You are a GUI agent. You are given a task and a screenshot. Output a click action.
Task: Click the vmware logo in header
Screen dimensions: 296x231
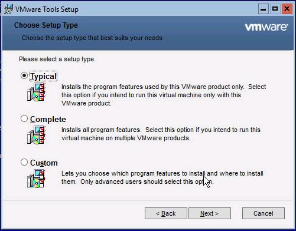266,27
